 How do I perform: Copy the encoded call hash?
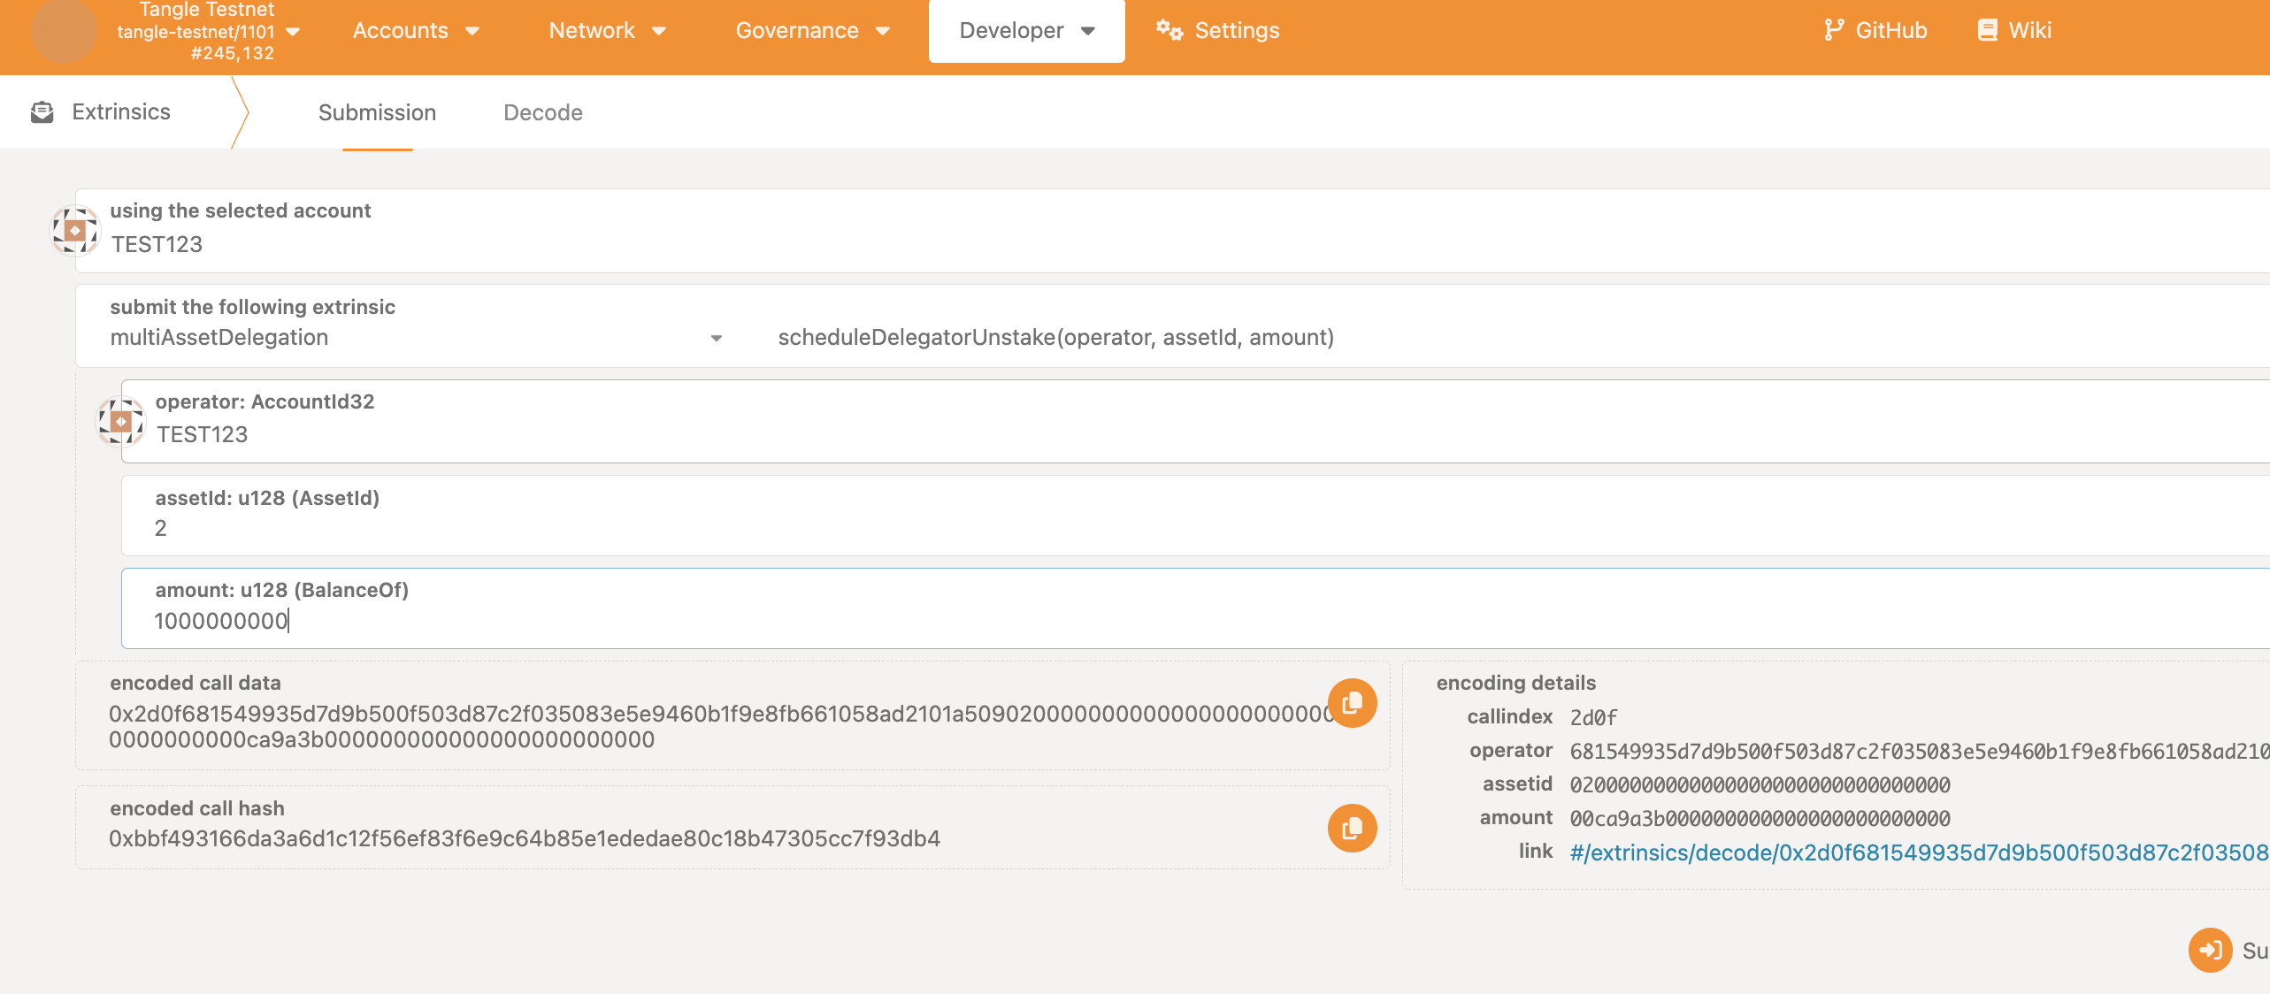(1351, 828)
